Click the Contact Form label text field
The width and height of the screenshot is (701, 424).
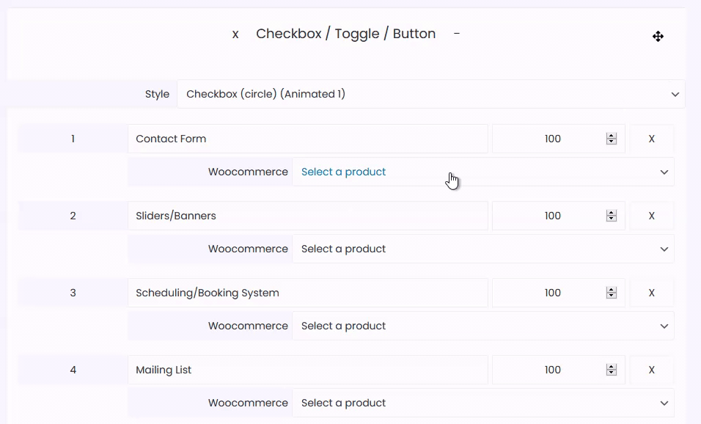tap(307, 139)
